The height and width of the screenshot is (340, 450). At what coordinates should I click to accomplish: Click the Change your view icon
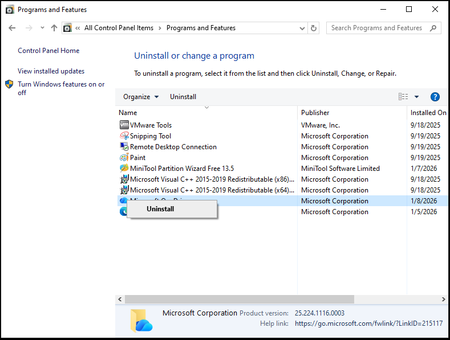pyautogui.click(x=403, y=97)
